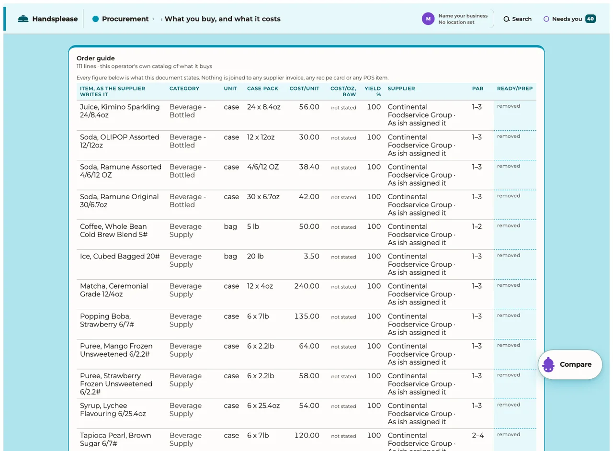The image size is (613, 451).
Task: Select Juice, Kimino Sparkling 24/8.4oz item
Action: [x=120, y=111]
